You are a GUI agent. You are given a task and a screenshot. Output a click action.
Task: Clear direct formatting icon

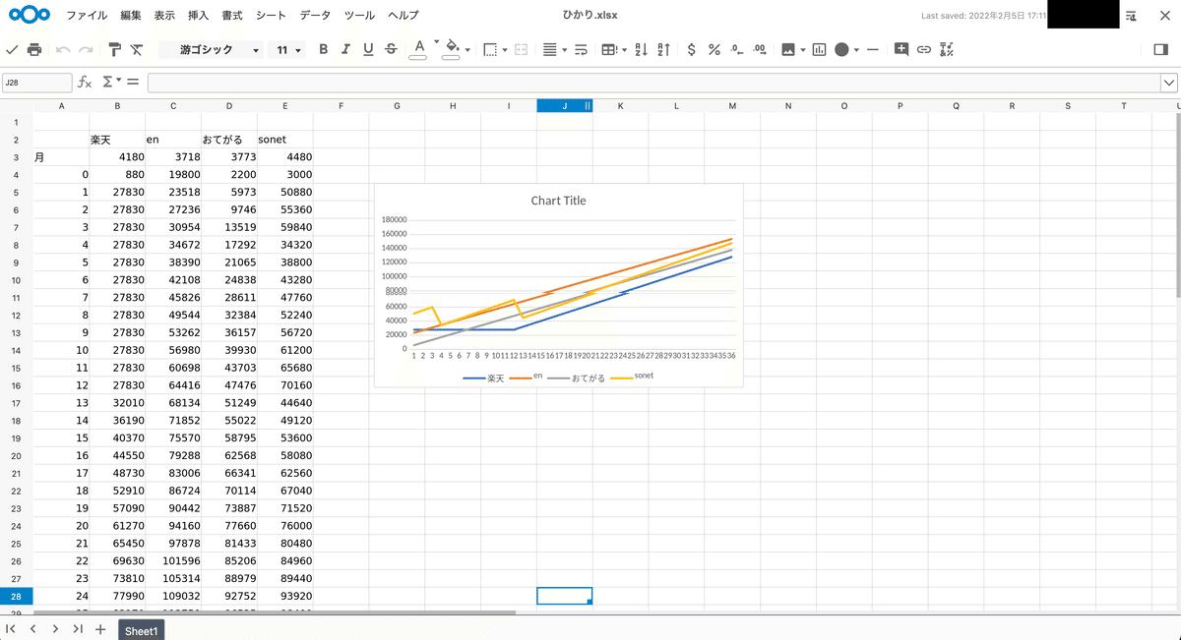point(137,49)
